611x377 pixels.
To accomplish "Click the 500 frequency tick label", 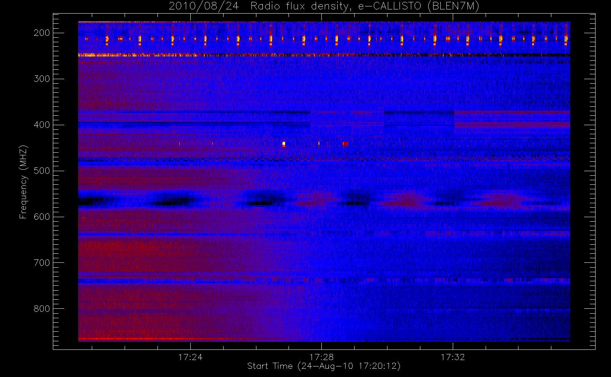I will tap(42, 171).
